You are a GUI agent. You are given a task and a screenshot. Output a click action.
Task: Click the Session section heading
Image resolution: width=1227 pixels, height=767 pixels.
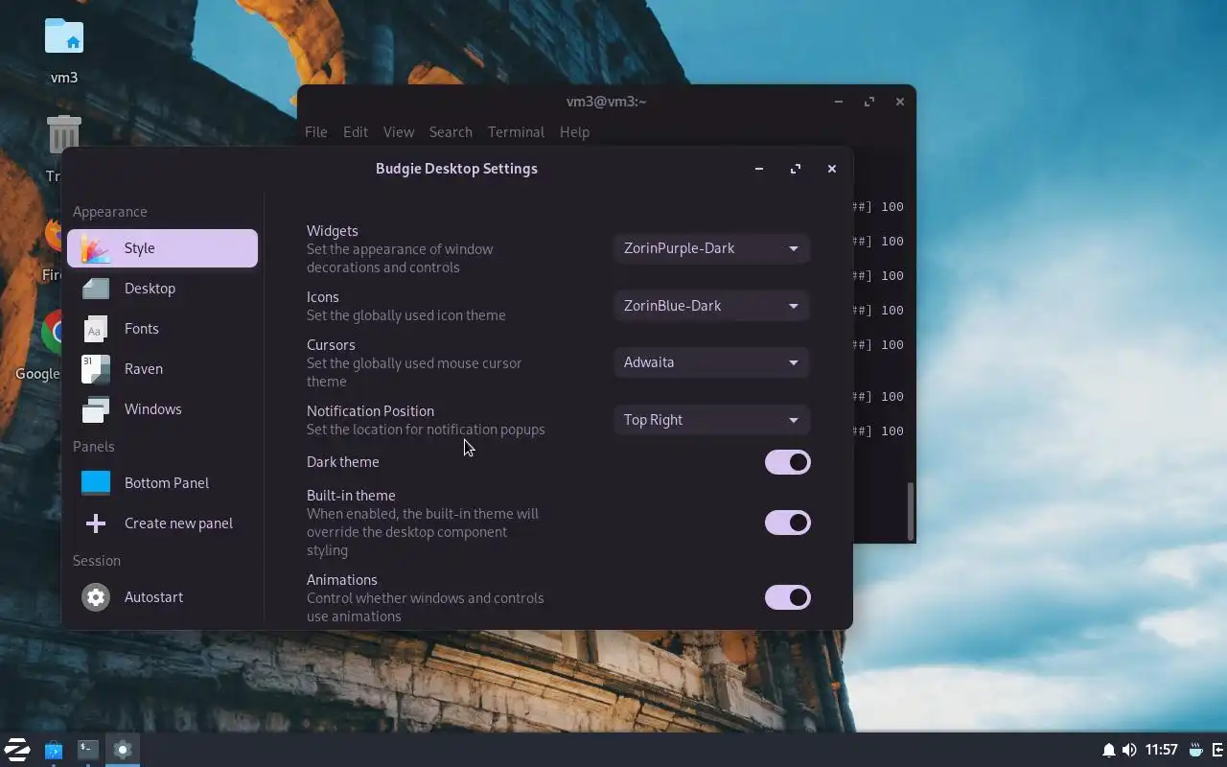pos(97,561)
